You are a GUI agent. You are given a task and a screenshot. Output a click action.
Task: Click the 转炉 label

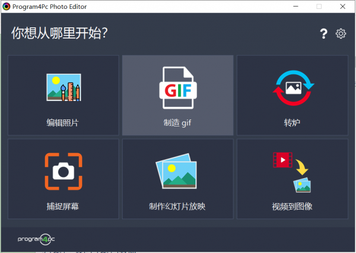click(292, 123)
